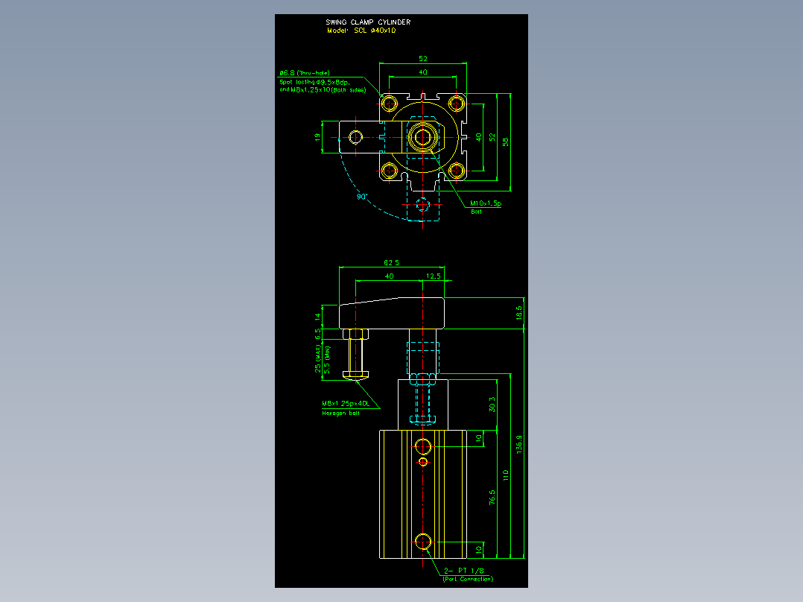
Task: Click the "19" clamp arm width dimension
Action: pos(317,137)
